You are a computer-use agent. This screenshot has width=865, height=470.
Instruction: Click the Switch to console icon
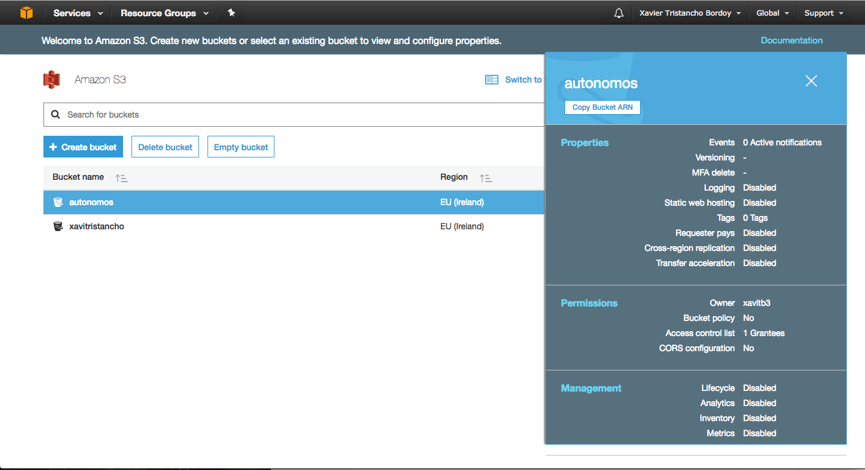click(x=492, y=80)
